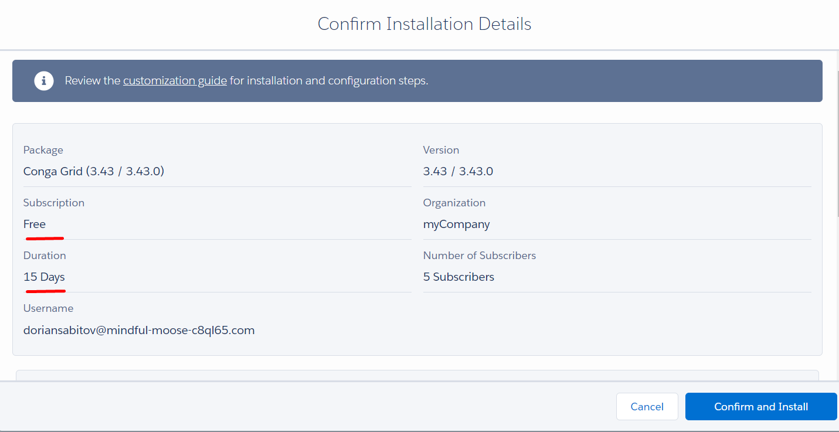
Task: Open the customization guide link
Action: point(175,80)
